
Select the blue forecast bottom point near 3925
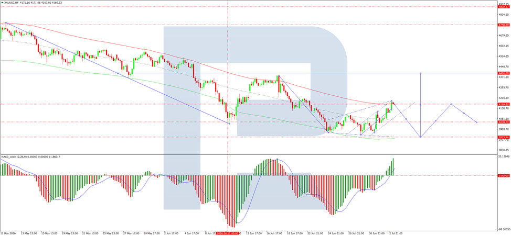click(420, 137)
